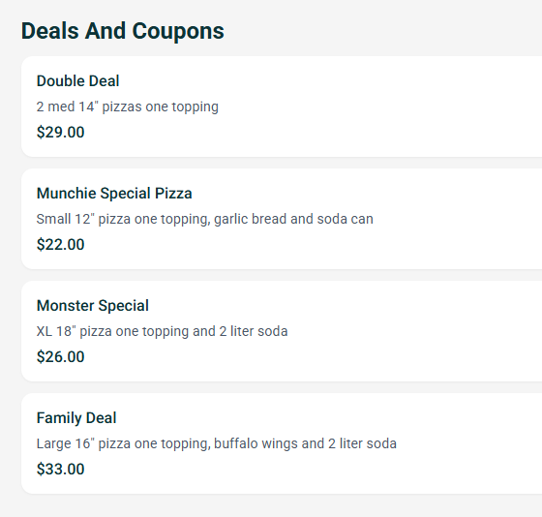
Task: Click the empty area inside Double Deal card
Action: pos(380,106)
